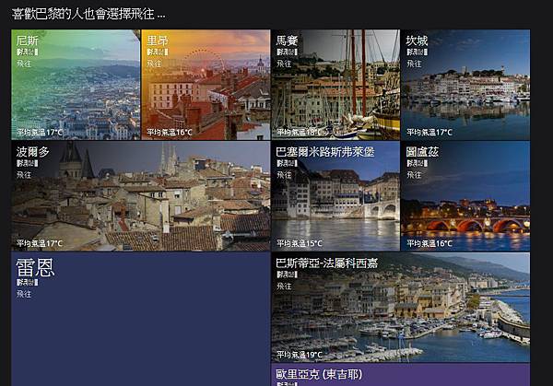Select the 巴塞爾米路斯弗萊堡 title
The height and width of the screenshot is (386, 553).
(324, 152)
